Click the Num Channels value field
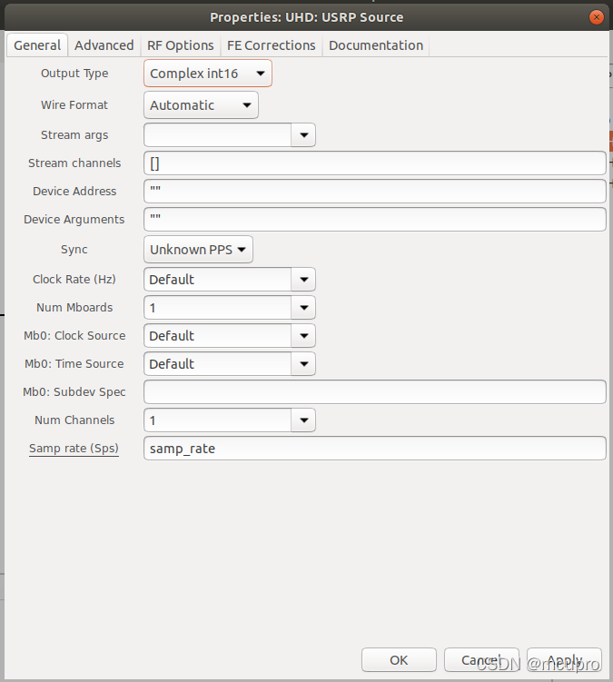This screenshot has height=682, width=613. coord(218,420)
